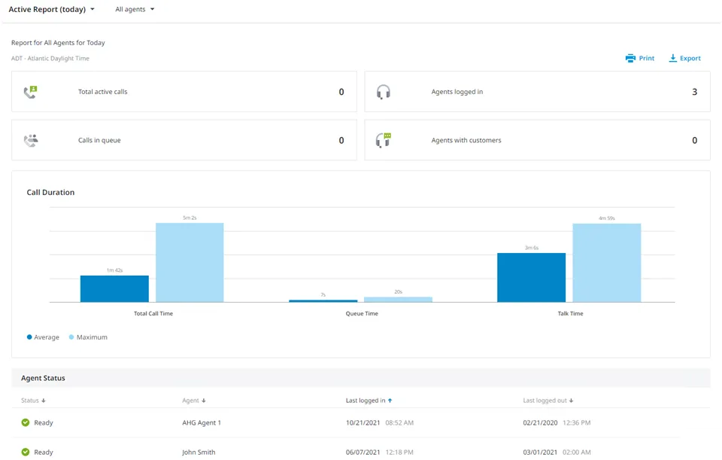Click the Export download arrow icon
722x460 pixels.
(672, 58)
